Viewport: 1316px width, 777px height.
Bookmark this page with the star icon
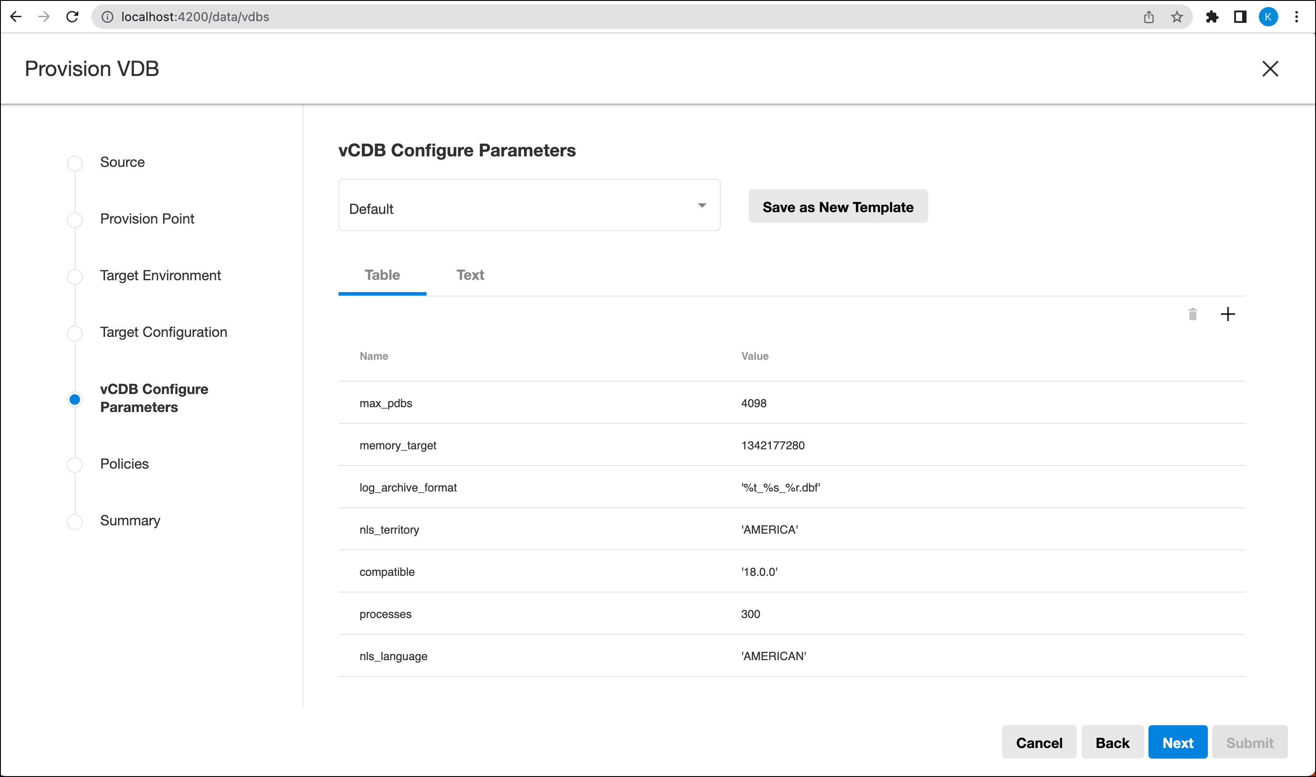1177,17
